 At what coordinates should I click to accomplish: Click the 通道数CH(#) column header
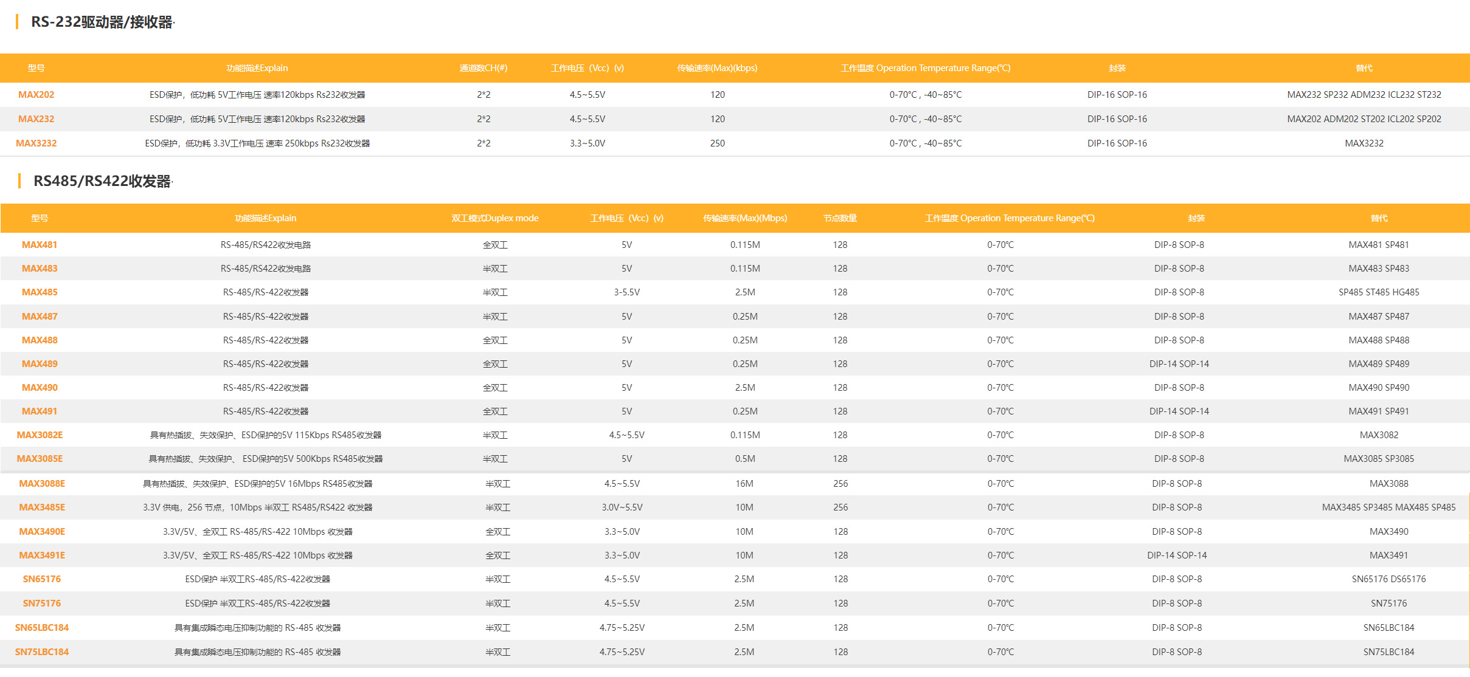483,68
